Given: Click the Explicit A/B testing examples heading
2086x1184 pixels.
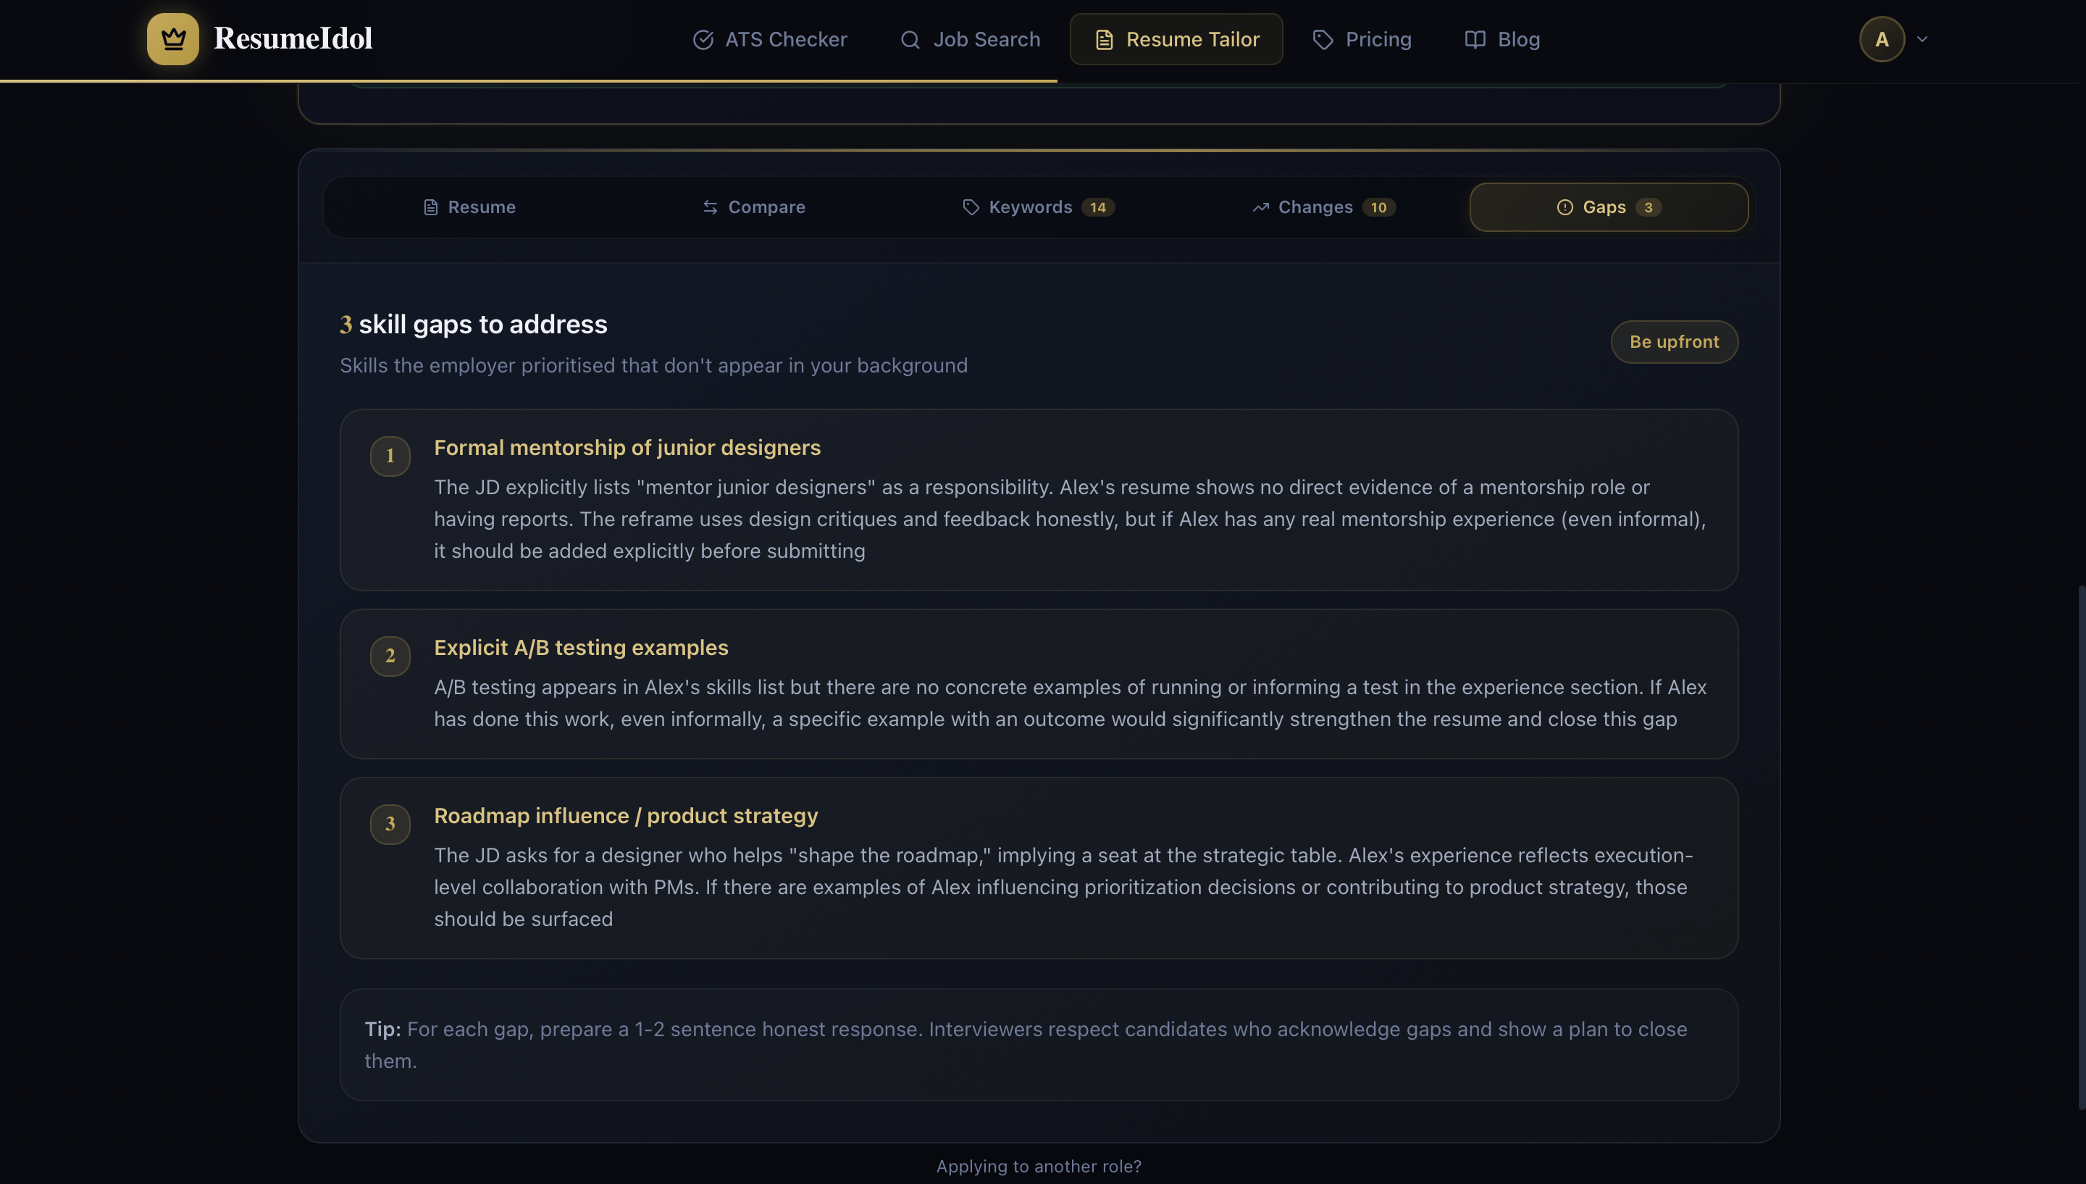Looking at the screenshot, I should pos(581,647).
